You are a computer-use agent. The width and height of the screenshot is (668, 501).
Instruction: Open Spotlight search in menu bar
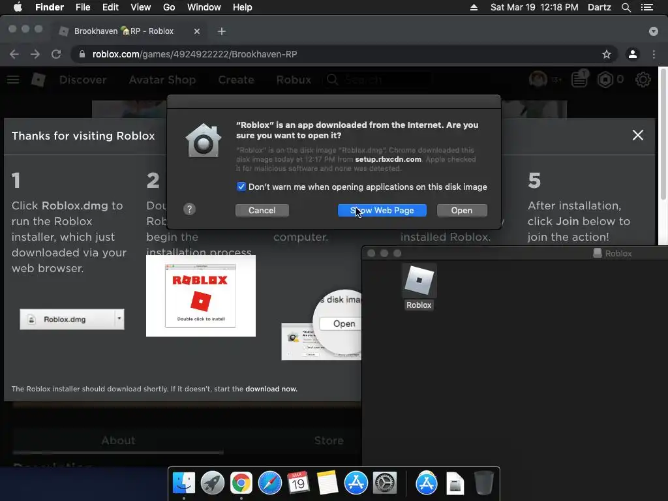626,7
